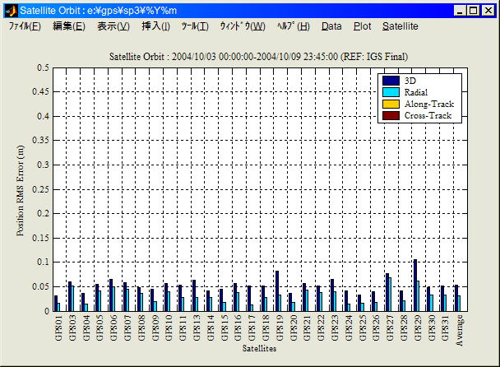Open the Plot menu
This screenshot has height=367, width=500.
click(x=362, y=26)
